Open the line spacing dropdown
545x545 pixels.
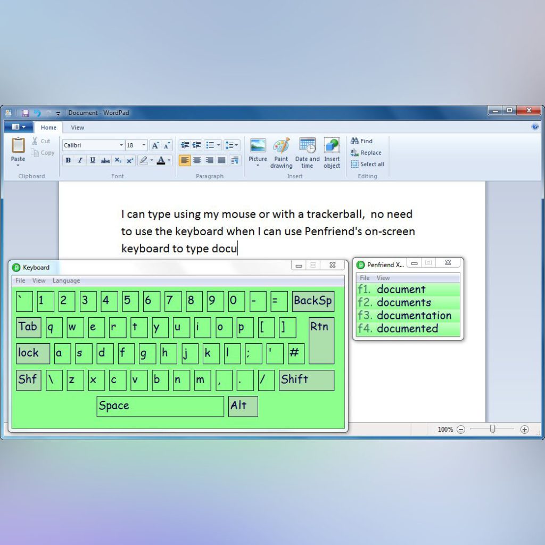(x=232, y=145)
